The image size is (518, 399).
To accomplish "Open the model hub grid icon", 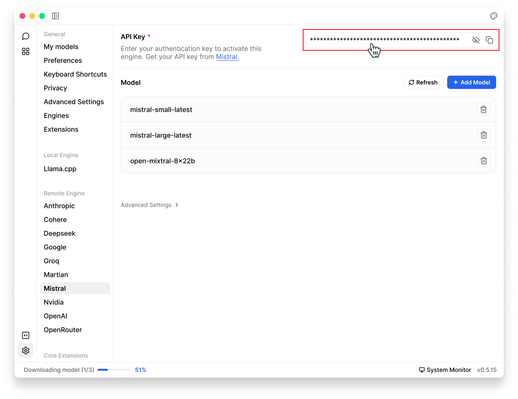I will (26, 51).
